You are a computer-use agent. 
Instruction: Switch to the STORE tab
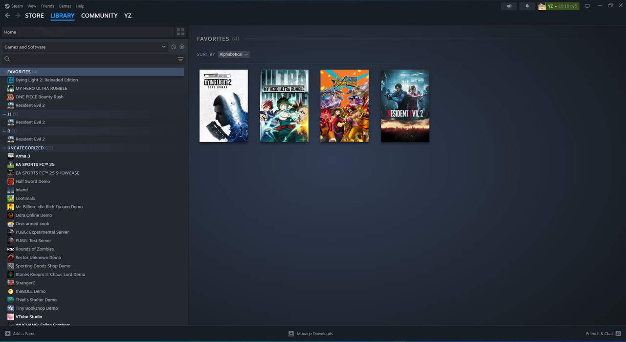click(34, 16)
